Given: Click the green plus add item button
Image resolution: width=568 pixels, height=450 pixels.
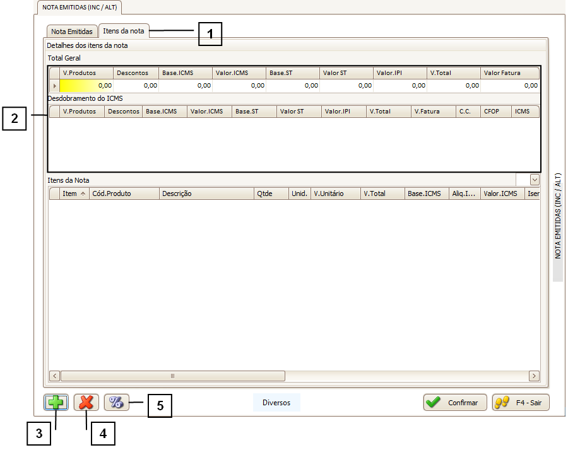Looking at the screenshot, I should 56,403.
